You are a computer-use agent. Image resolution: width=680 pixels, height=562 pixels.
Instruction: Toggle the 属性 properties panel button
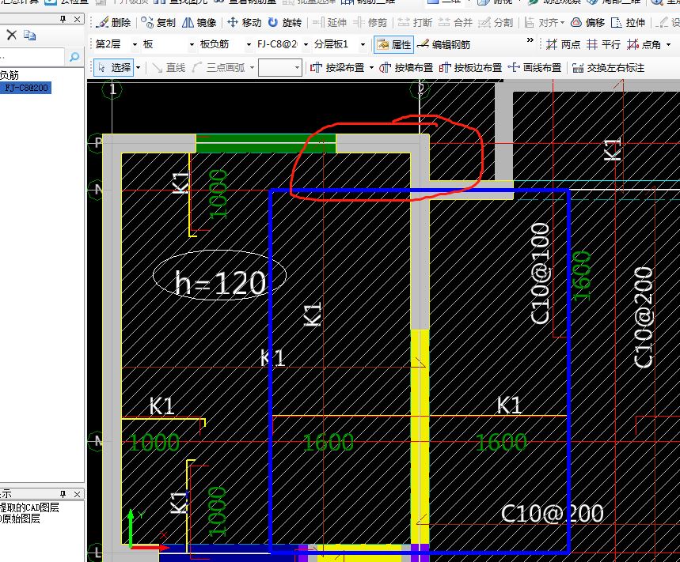click(x=393, y=44)
